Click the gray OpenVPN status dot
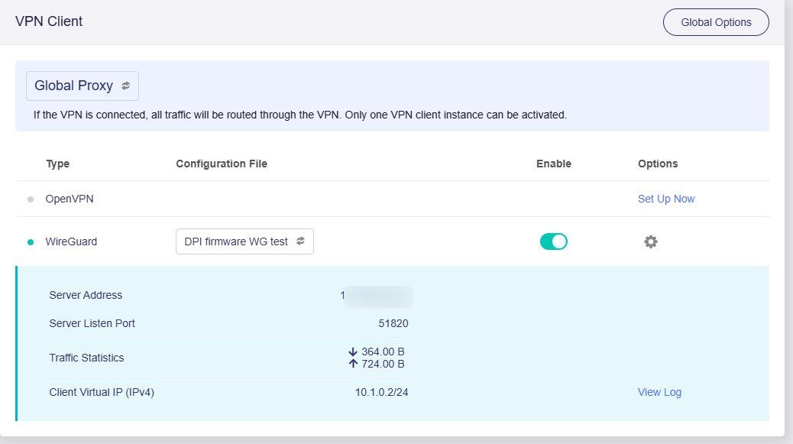This screenshot has height=444, width=793. click(x=31, y=199)
